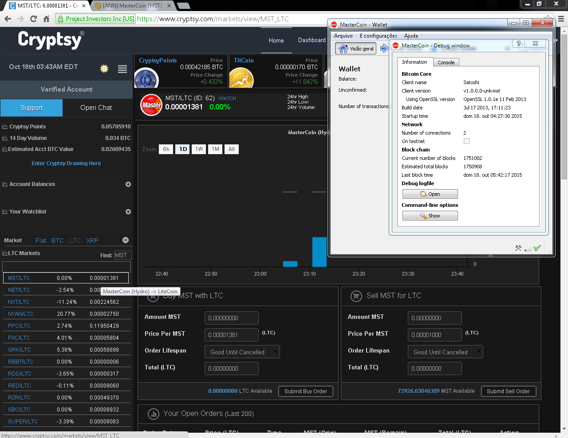568x438 pixels.
Task: Click the Your Open Orders chart icon
Action: point(154,414)
